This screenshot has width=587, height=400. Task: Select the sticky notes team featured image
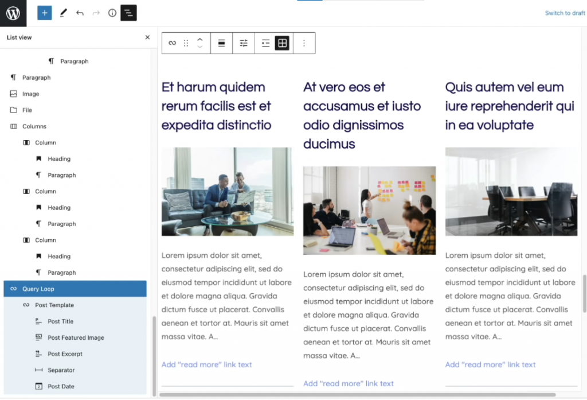tap(370, 211)
